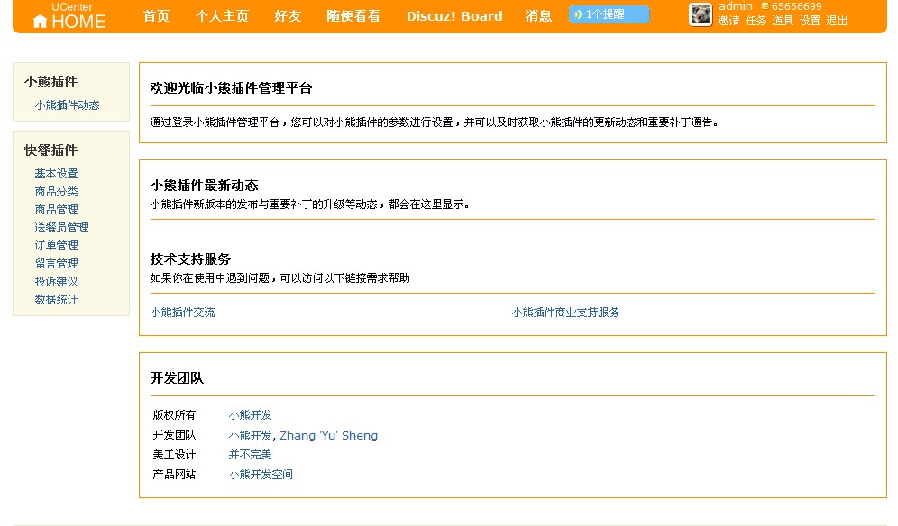
Task: Open 设置 link in header
Action: (x=810, y=21)
